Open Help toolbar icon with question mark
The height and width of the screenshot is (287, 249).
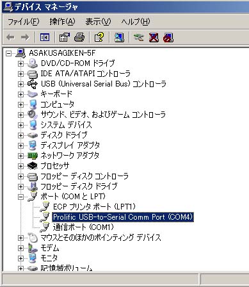click(x=99, y=37)
